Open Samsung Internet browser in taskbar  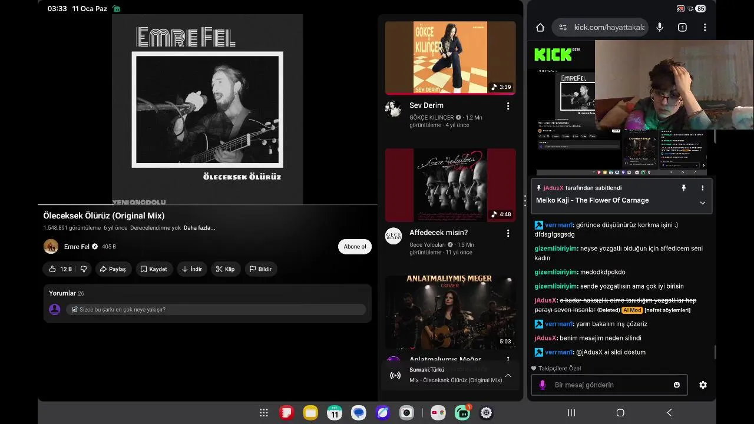[x=383, y=413]
